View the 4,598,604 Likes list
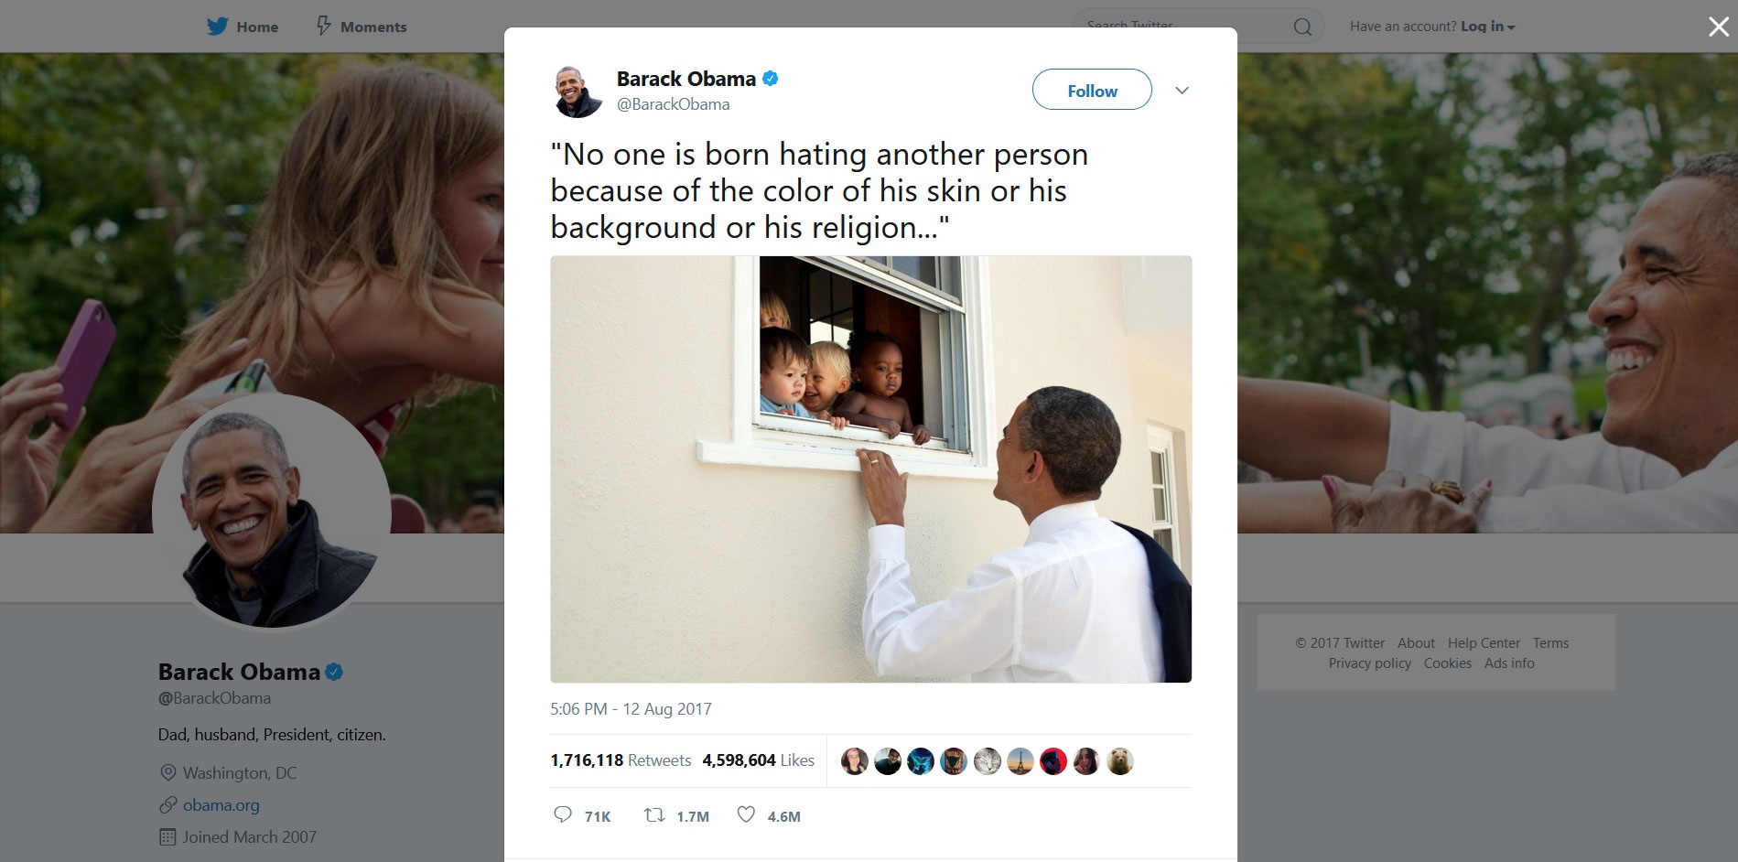 coord(758,760)
